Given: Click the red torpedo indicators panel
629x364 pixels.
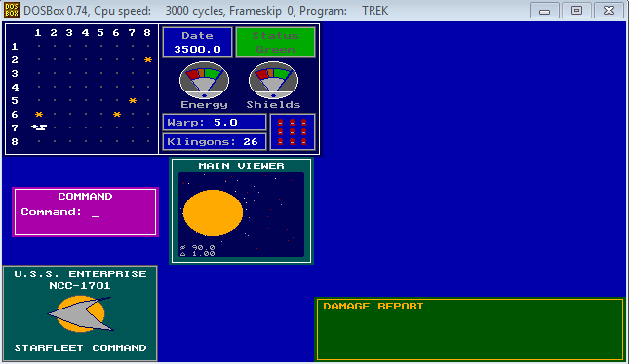Looking at the screenshot, I should pyautogui.click(x=293, y=131).
